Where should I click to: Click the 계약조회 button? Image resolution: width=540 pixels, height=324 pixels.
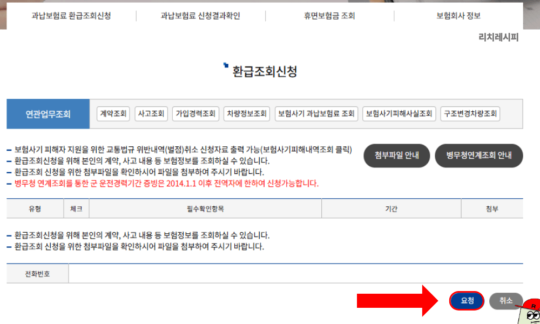point(113,114)
